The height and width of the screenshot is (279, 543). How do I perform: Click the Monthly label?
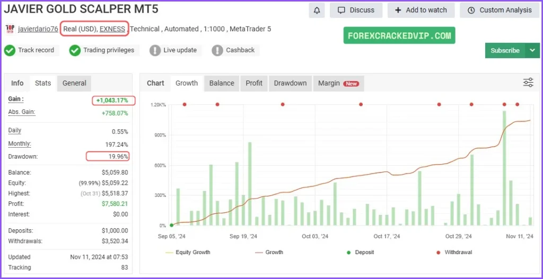pos(20,143)
